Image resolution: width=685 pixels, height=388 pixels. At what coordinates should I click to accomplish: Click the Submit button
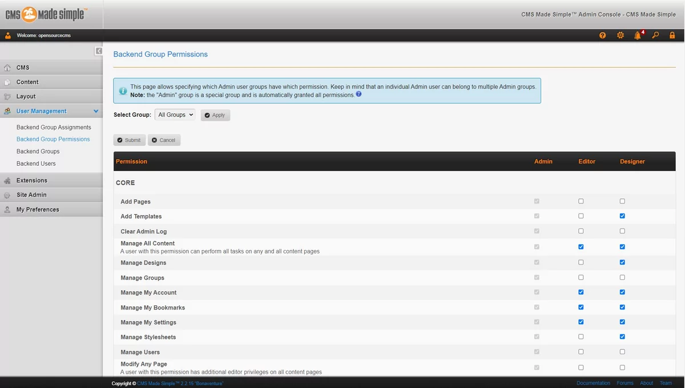pos(130,140)
